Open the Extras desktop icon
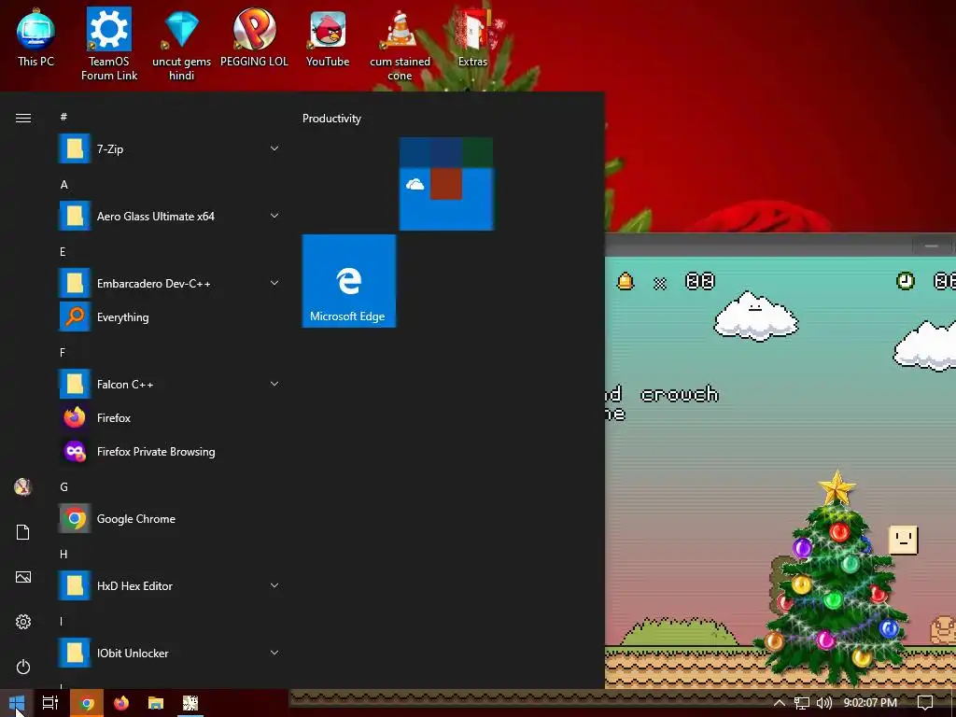Image resolution: width=956 pixels, height=717 pixels. click(472, 37)
